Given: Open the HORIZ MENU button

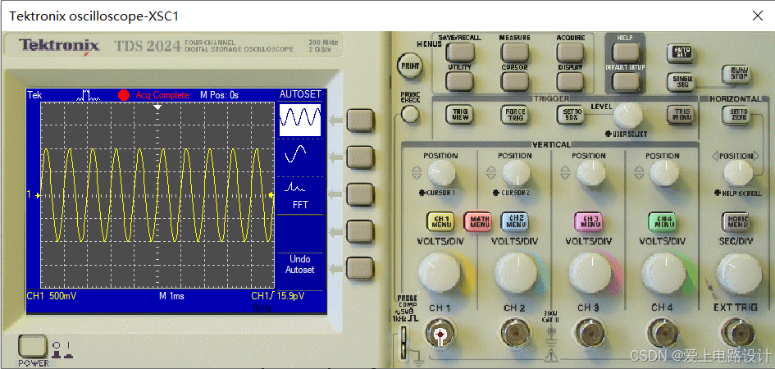Looking at the screenshot, I should click(736, 221).
